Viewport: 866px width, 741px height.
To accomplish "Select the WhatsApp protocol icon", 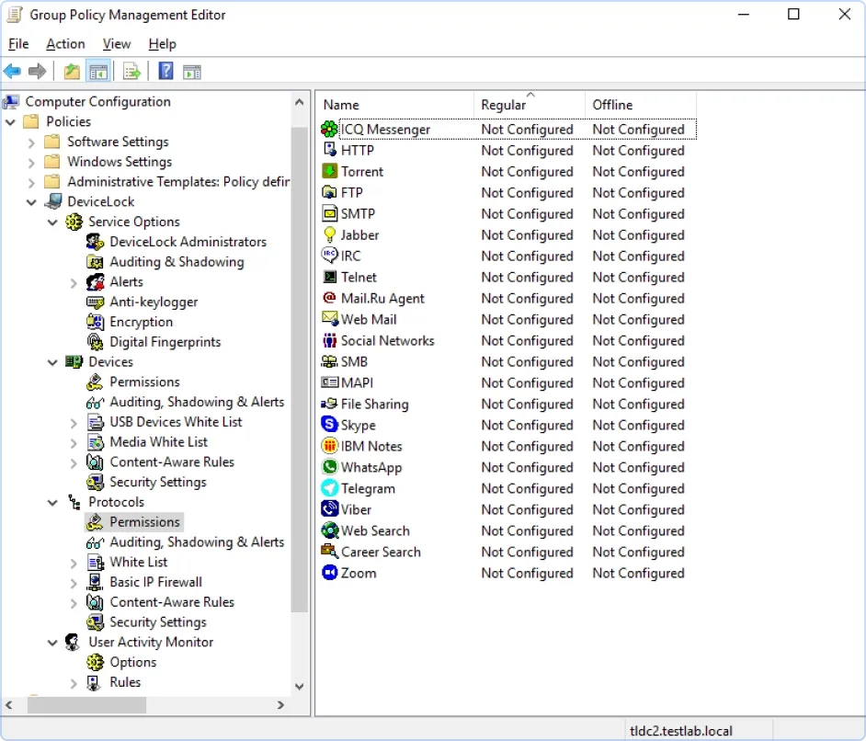I will 329,467.
